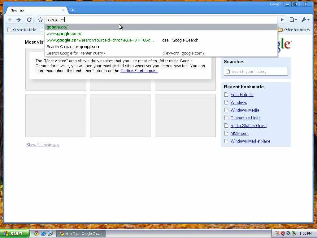Open the page menu icon
The height and width of the screenshot is (238, 317).
pos(293,20)
